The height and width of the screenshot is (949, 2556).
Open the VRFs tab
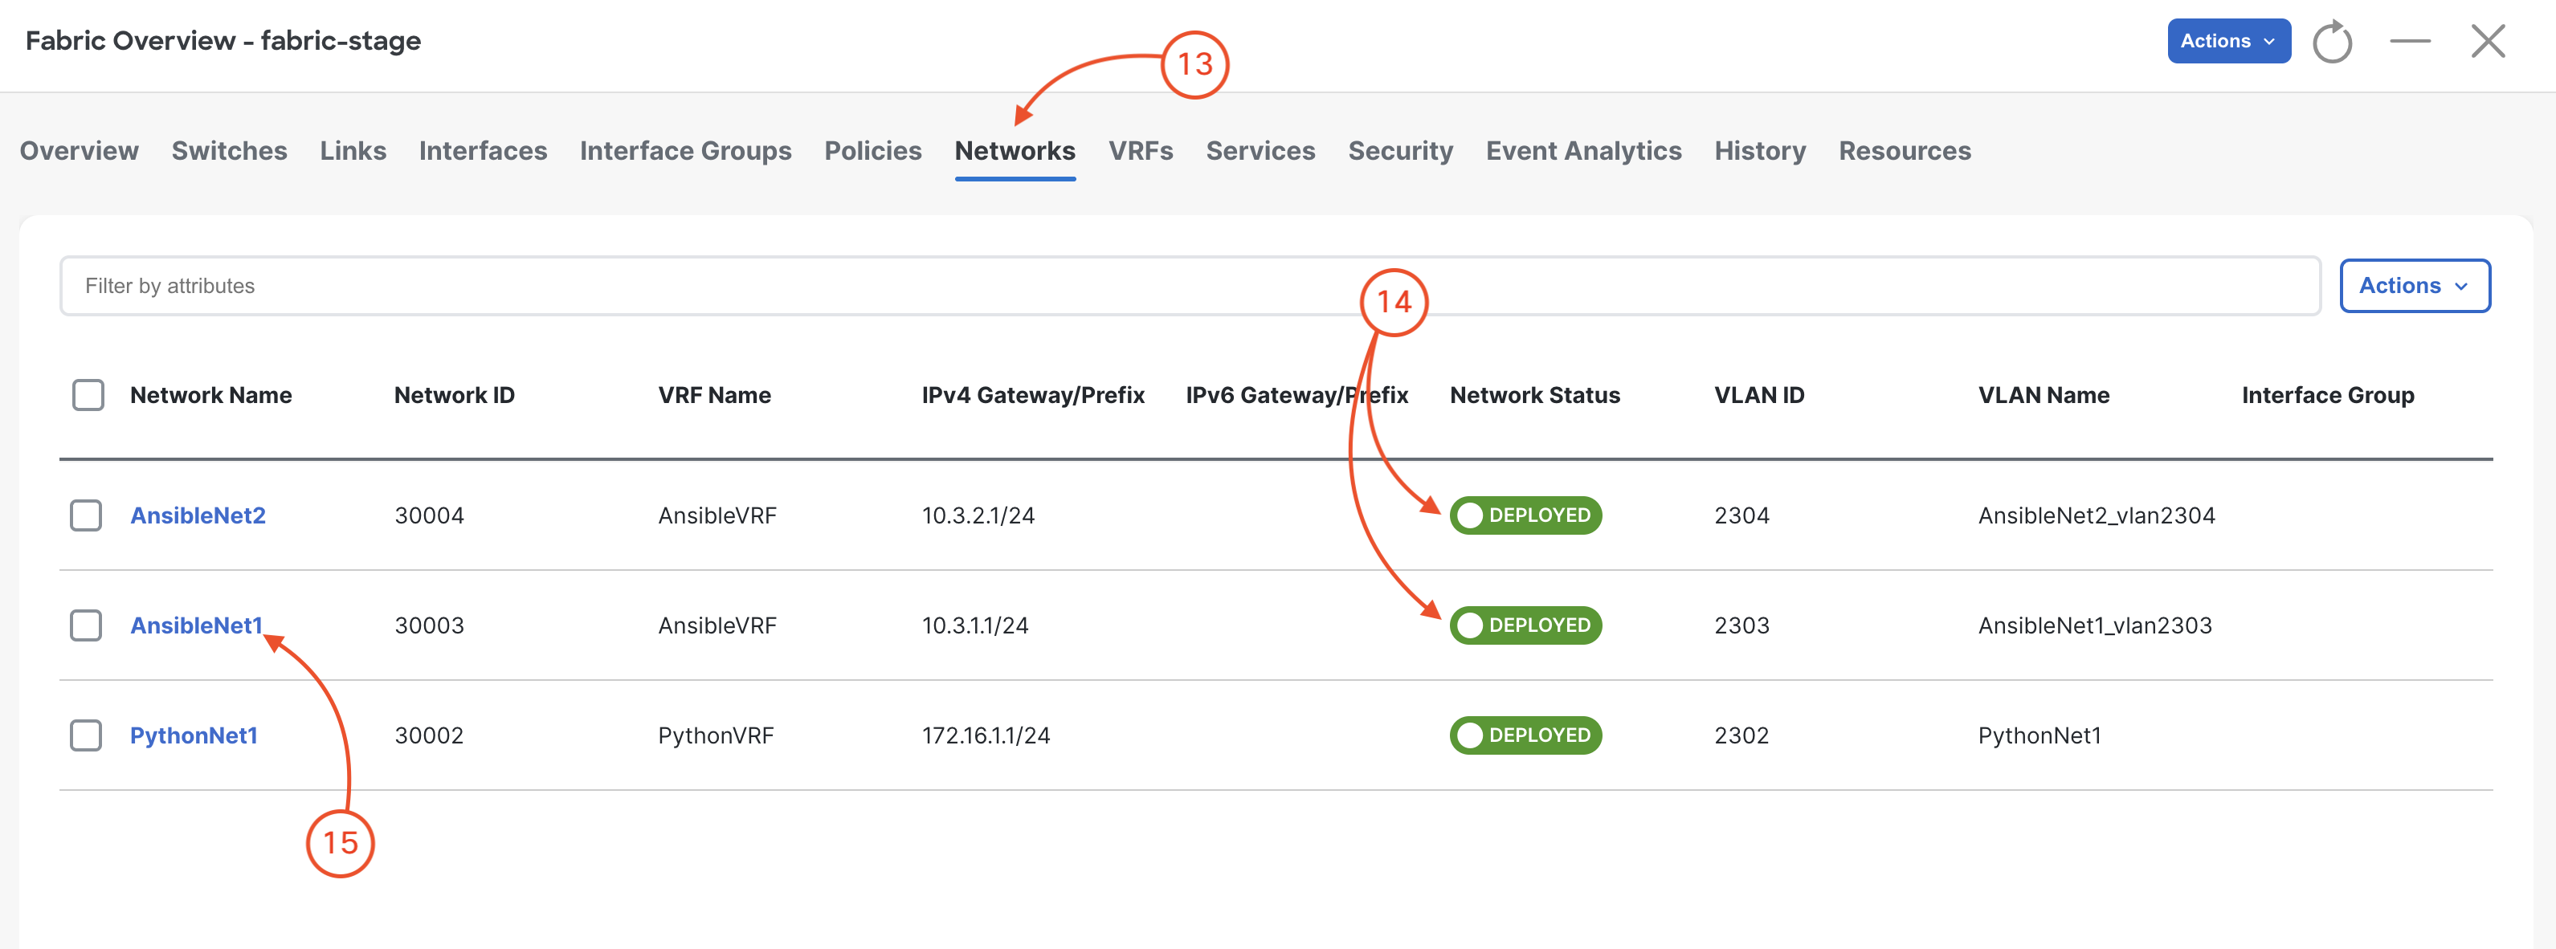tap(1141, 151)
